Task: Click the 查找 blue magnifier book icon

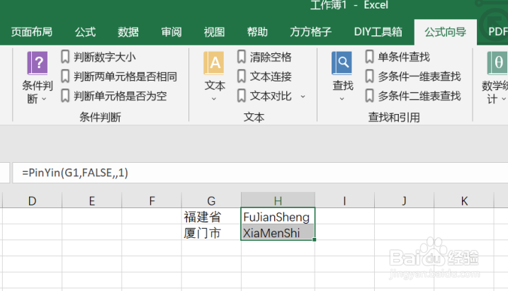Action: [x=342, y=63]
